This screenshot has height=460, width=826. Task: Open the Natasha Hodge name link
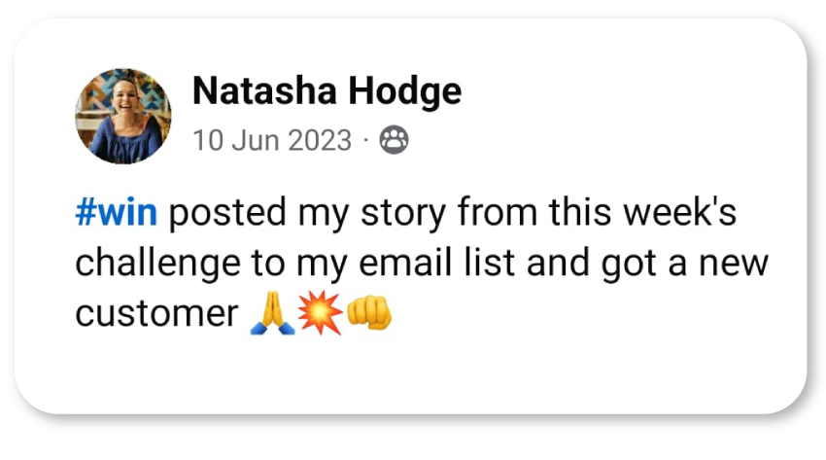click(327, 91)
